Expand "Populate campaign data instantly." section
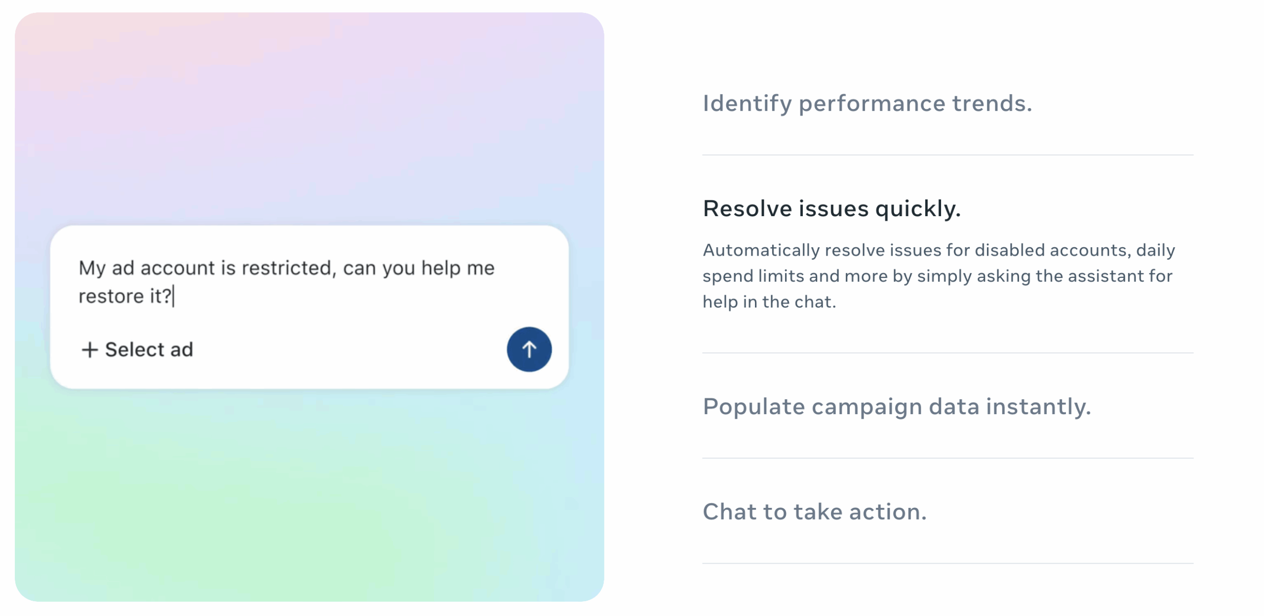Screen dimensions: 1264x616 click(x=897, y=407)
